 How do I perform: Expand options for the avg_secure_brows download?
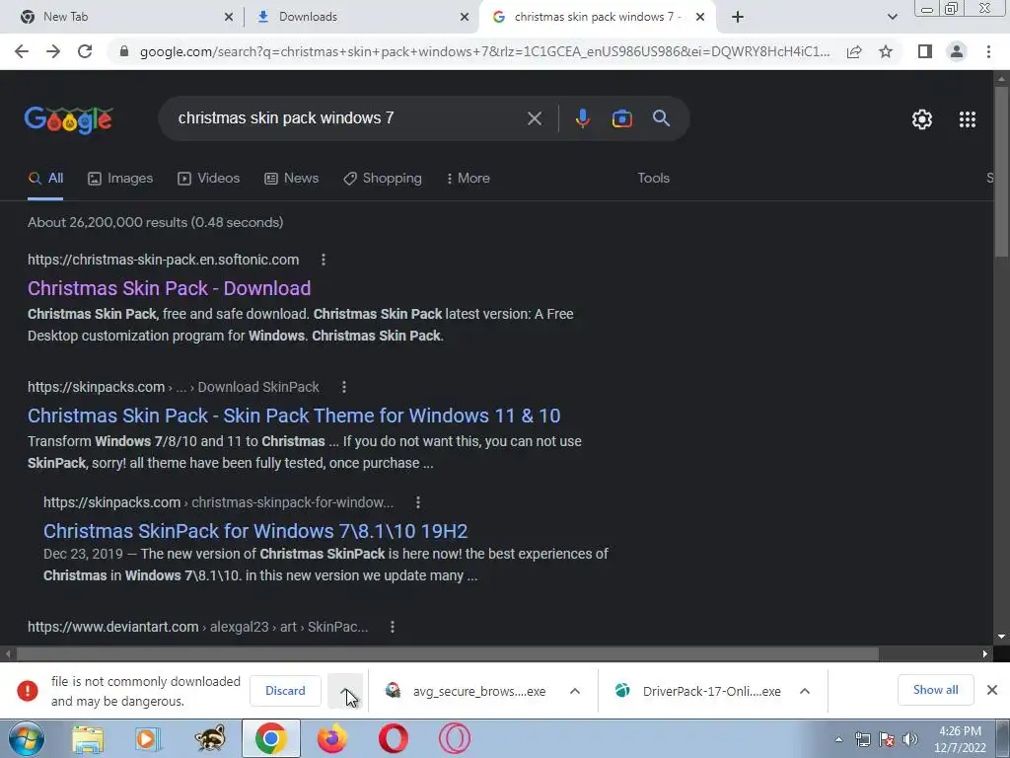[575, 691]
